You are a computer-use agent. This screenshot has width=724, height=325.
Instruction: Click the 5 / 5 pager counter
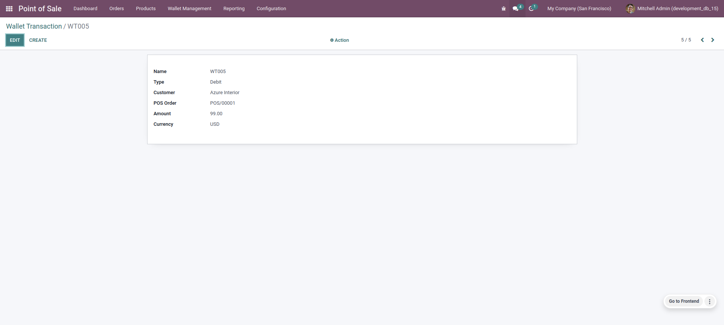pos(686,40)
